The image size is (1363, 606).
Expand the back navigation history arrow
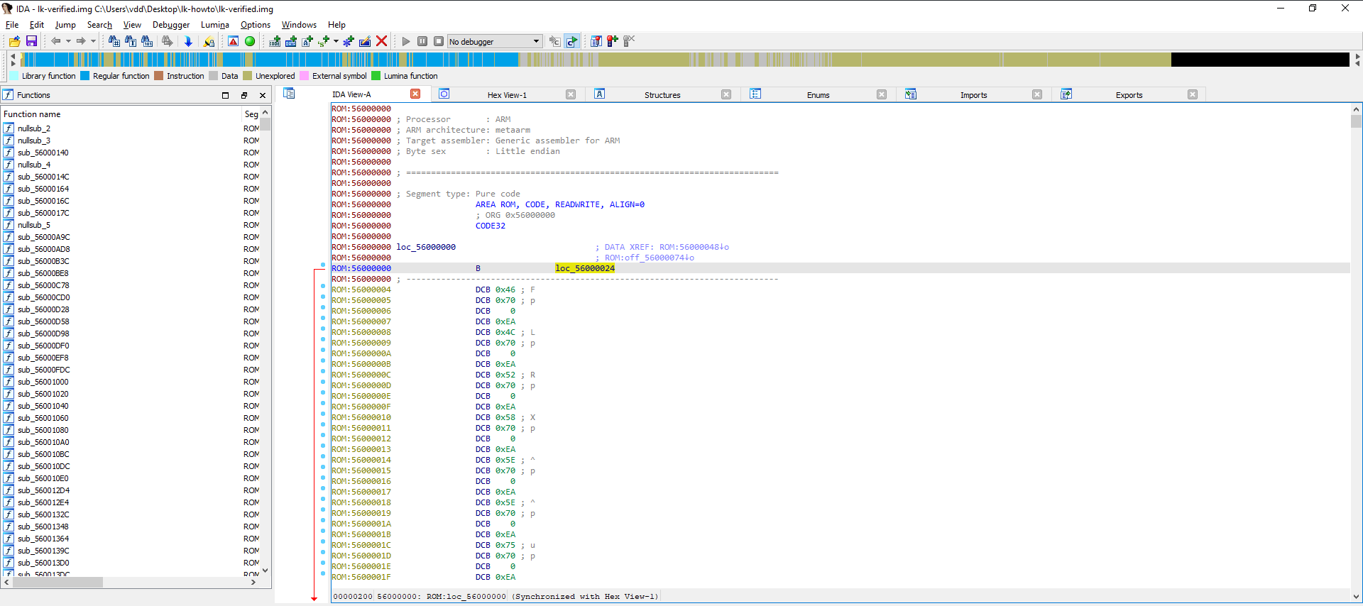click(68, 41)
